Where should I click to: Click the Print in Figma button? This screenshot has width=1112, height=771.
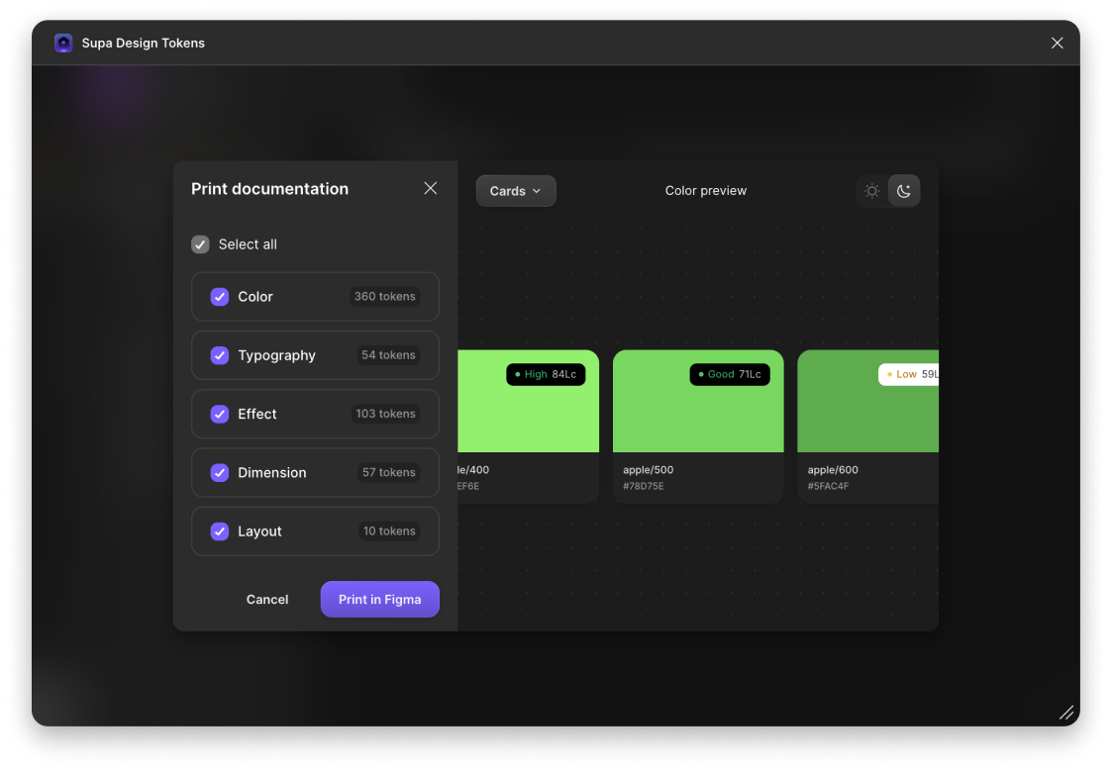coord(379,599)
